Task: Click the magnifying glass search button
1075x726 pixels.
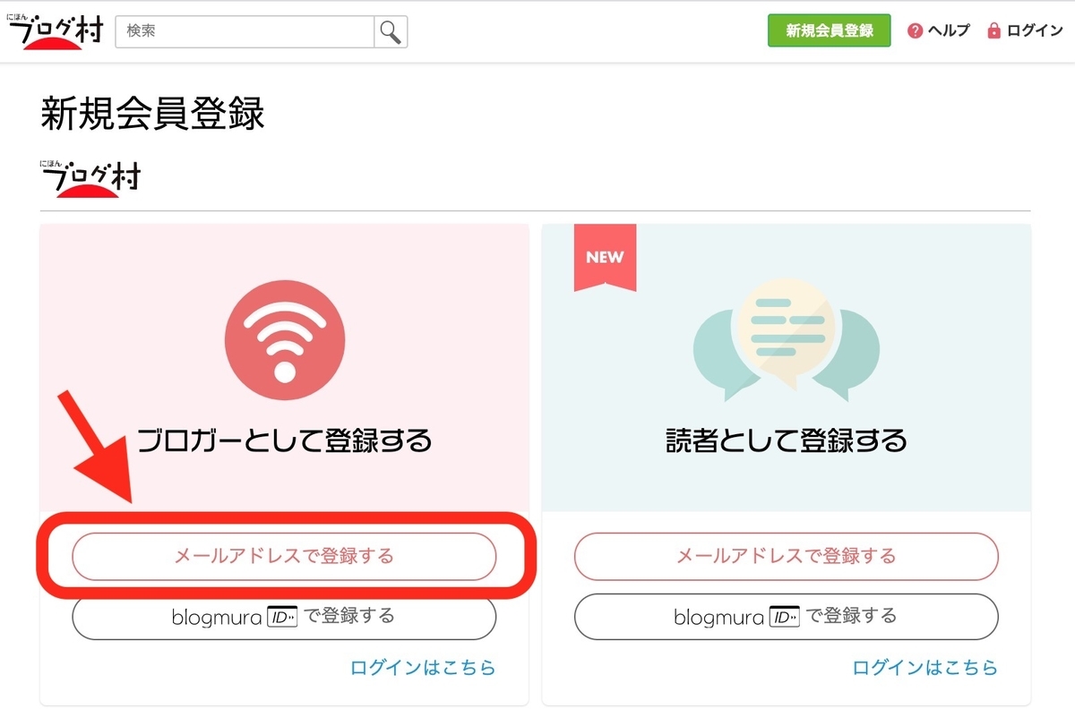Action: [x=391, y=31]
